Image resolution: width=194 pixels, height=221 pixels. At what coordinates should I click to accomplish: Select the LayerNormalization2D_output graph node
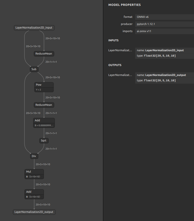[x=34, y=212]
